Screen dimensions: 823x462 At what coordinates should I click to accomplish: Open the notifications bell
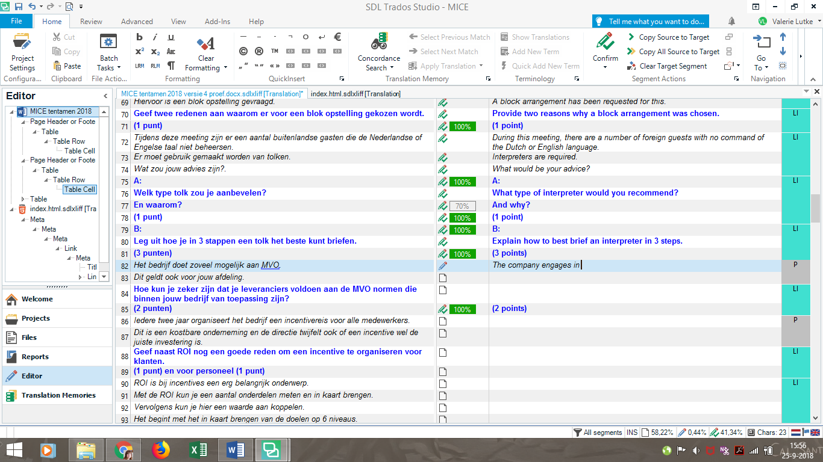(x=731, y=21)
